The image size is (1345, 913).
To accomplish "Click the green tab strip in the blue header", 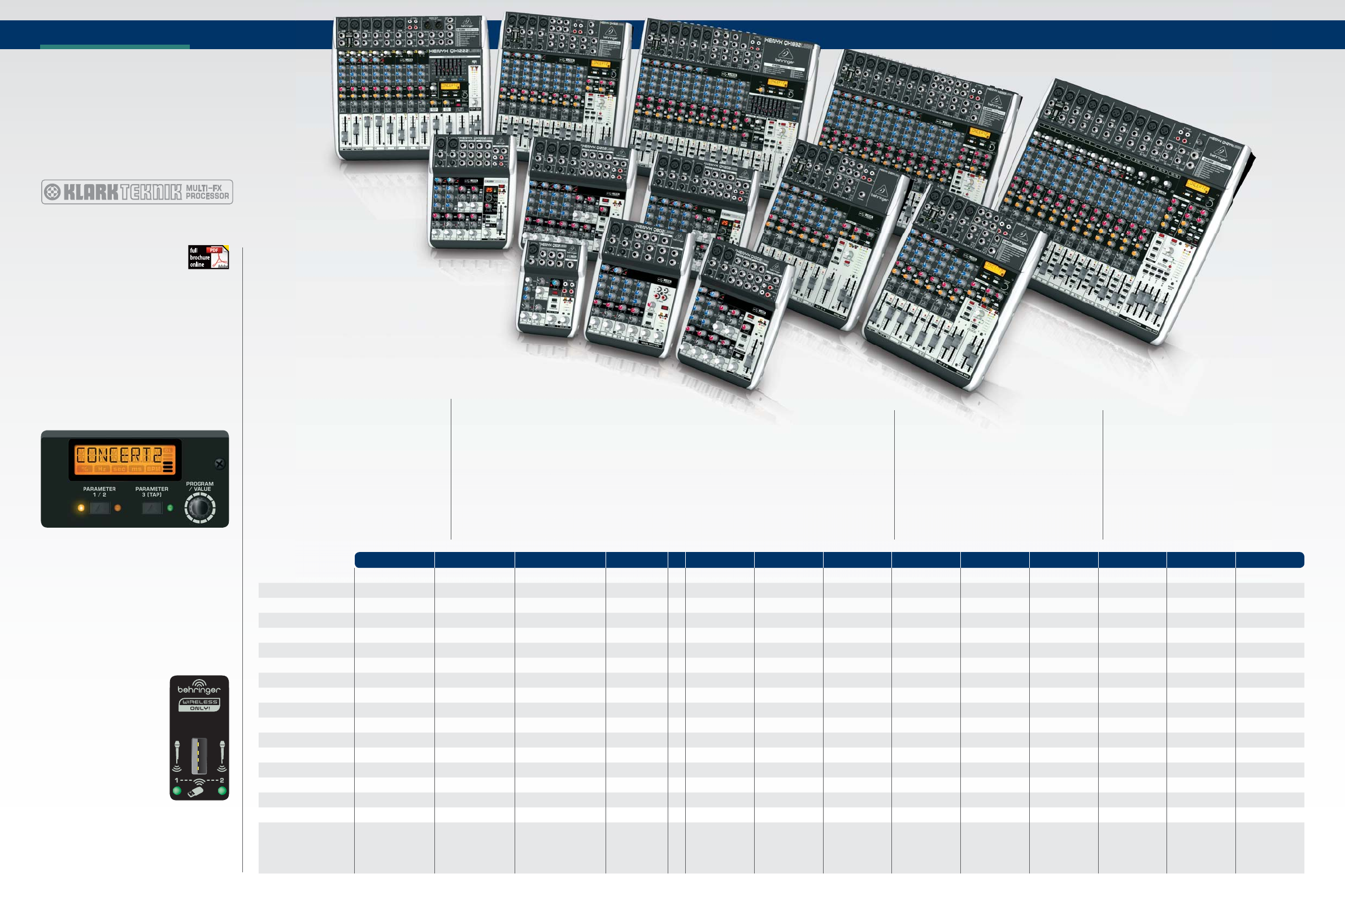I will pyautogui.click(x=115, y=47).
